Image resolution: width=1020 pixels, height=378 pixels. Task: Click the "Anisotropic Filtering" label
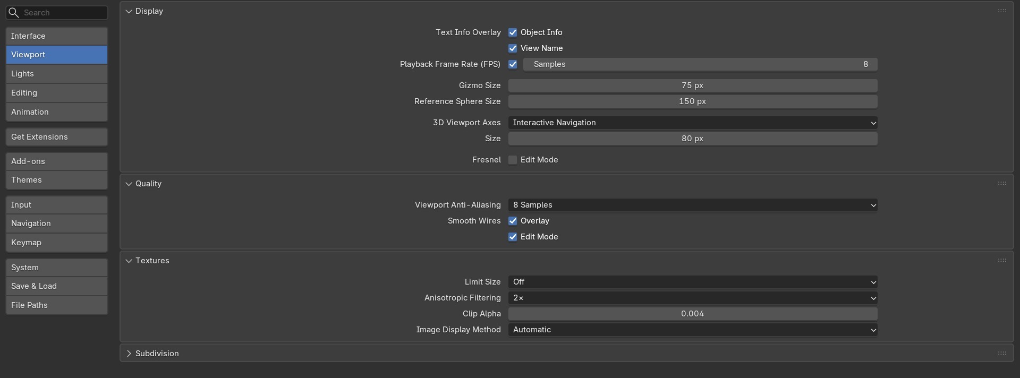[462, 298]
